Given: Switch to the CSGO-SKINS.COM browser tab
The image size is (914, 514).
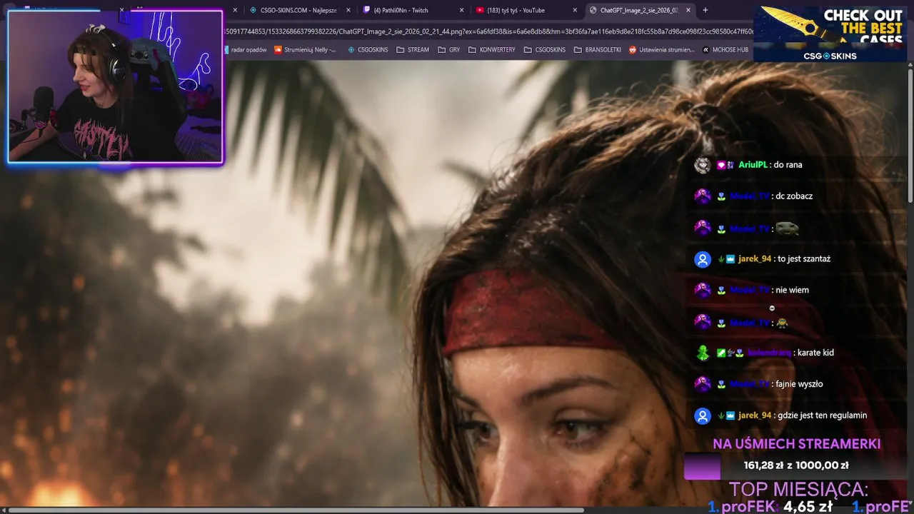Looking at the screenshot, I should (298, 10).
